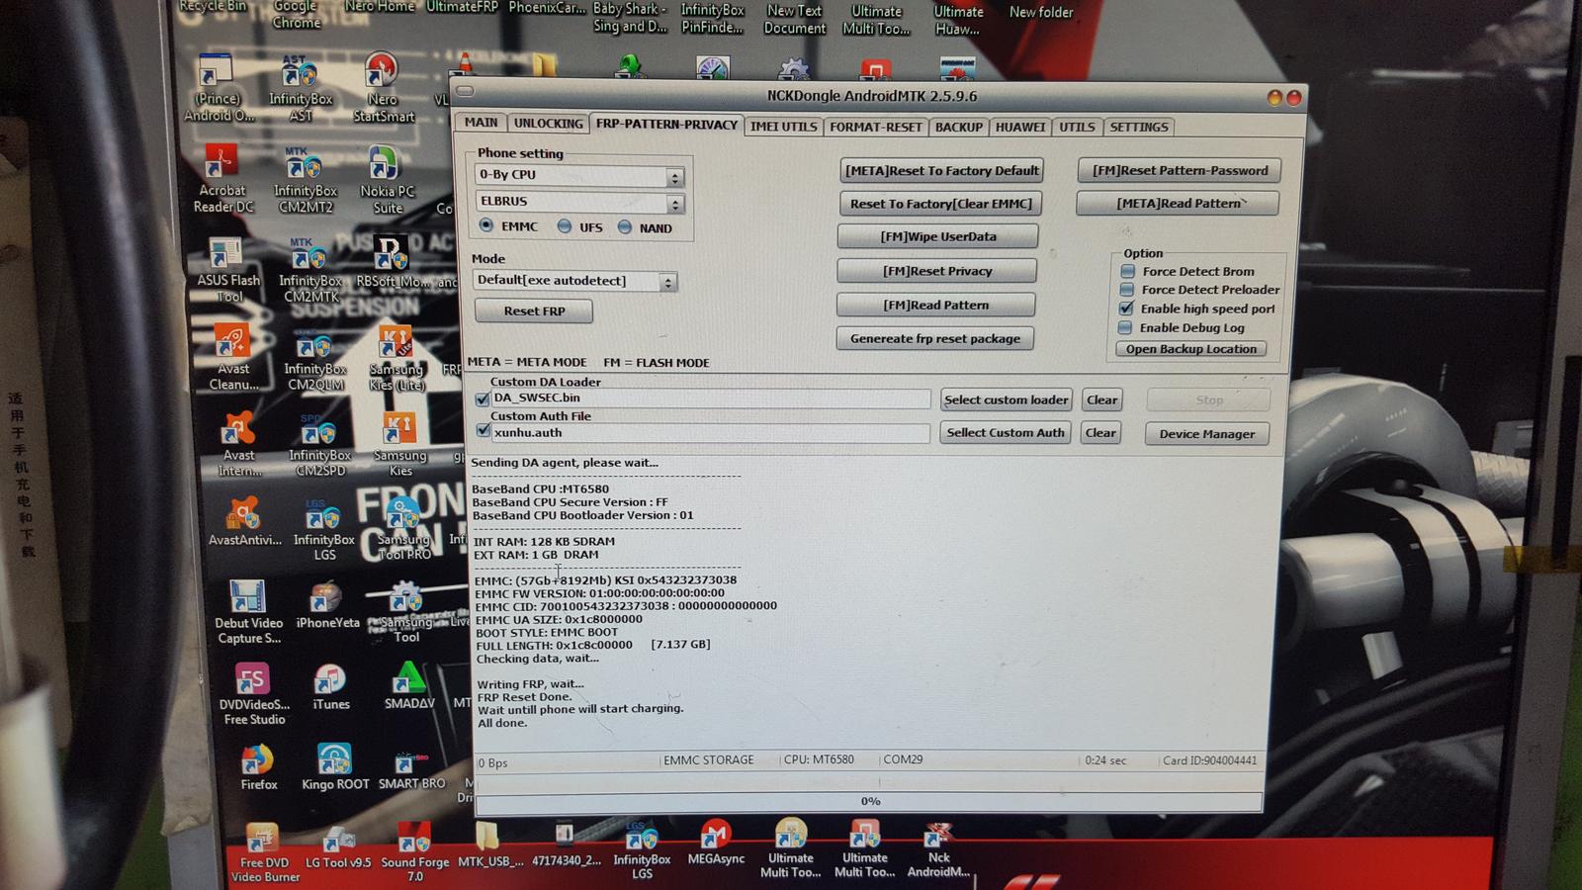Toggle Enable Debug Log checkbox
Viewport: 1582px width, 890px height.
[1125, 327]
